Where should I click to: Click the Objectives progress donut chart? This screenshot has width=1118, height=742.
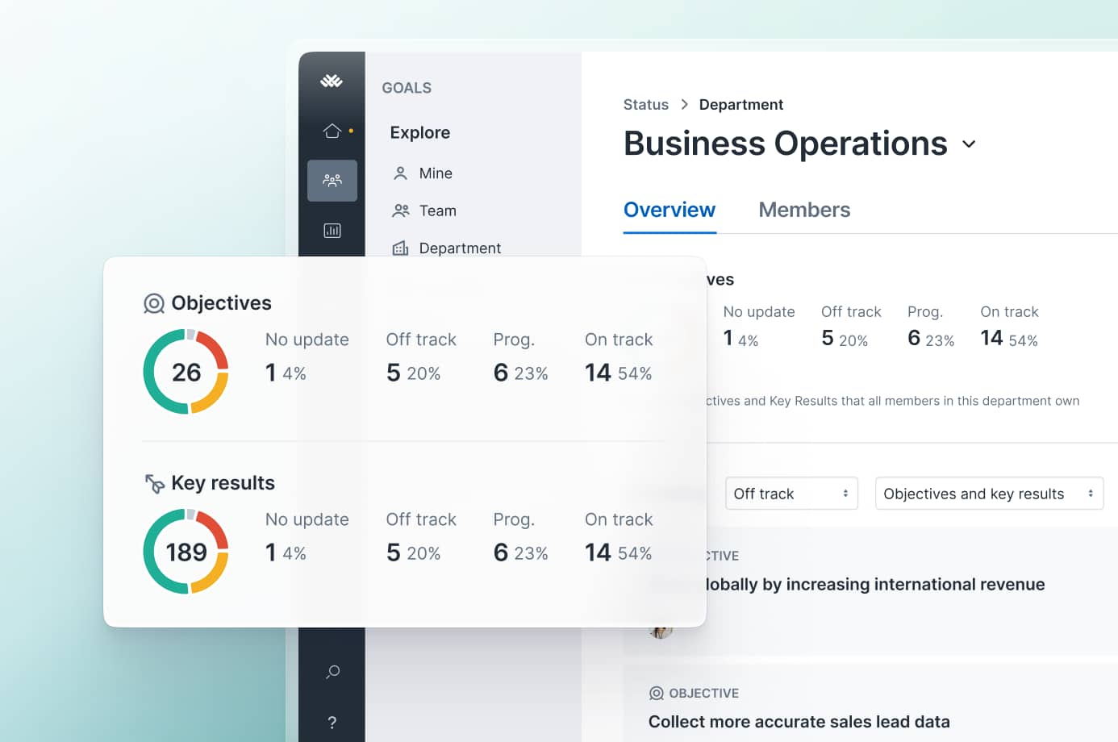(x=186, y=372)
